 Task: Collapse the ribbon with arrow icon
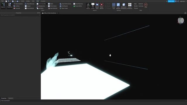[167, 1]
